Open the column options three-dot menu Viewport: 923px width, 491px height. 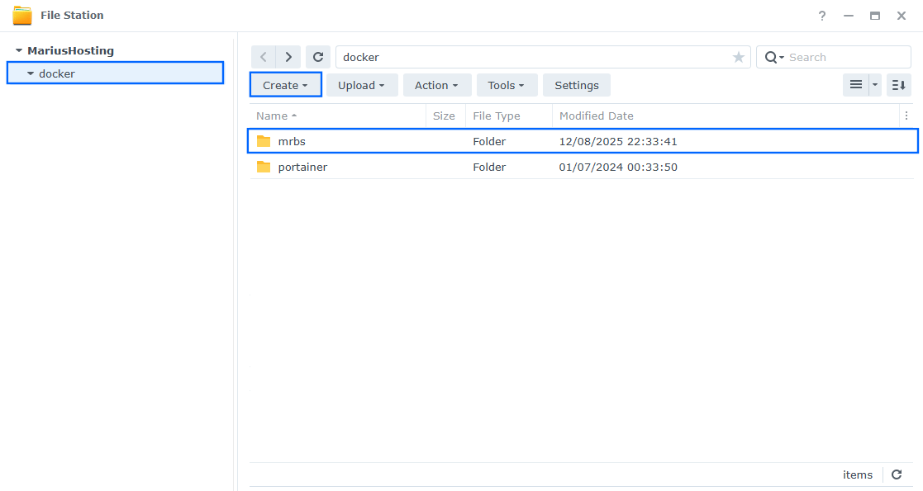pos(906,116)
